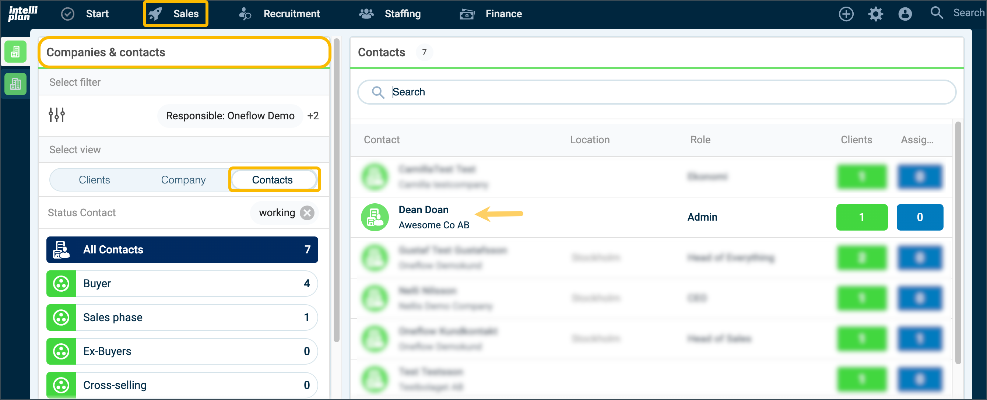Select the Buyer contact category
Viewport: 987px width, 400px height.
point(182,284)
